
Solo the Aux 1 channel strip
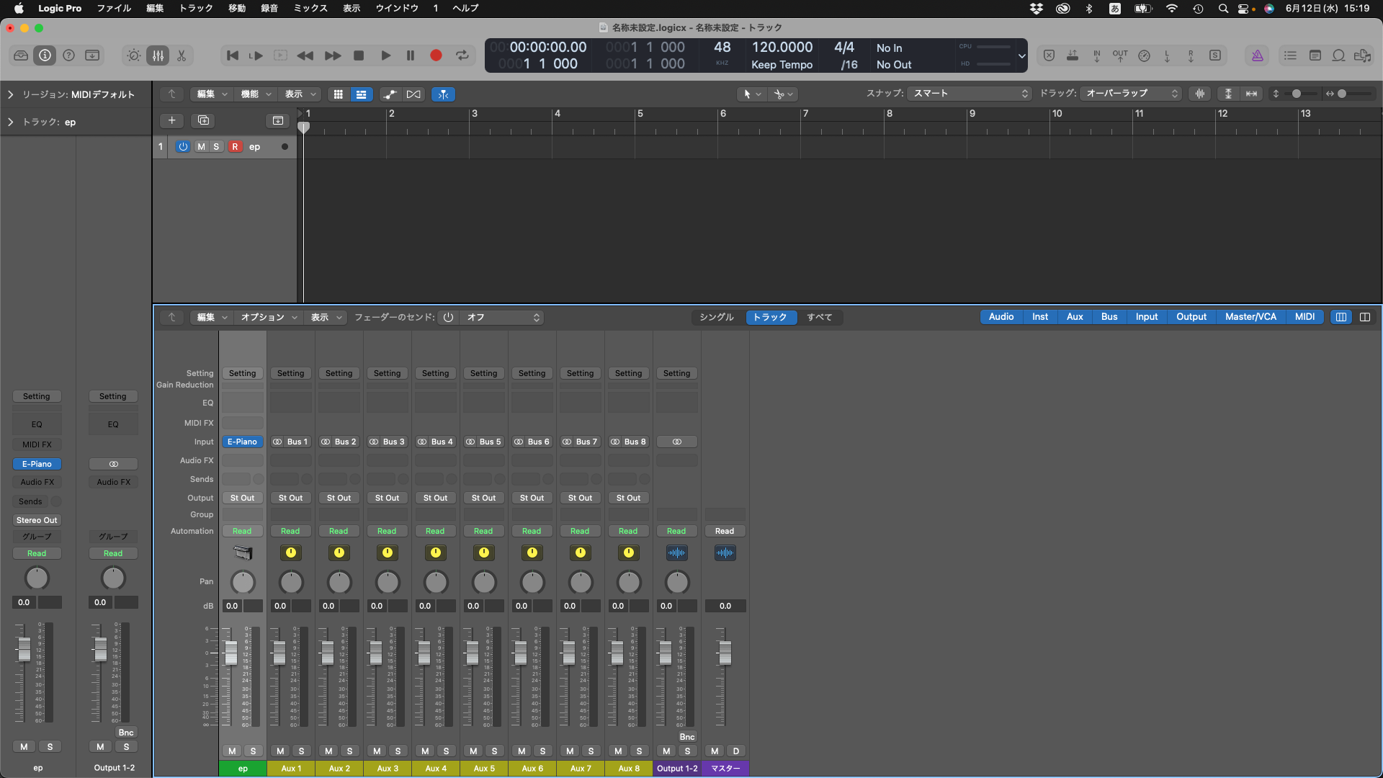pyautogui.click(x=301, y=751)
